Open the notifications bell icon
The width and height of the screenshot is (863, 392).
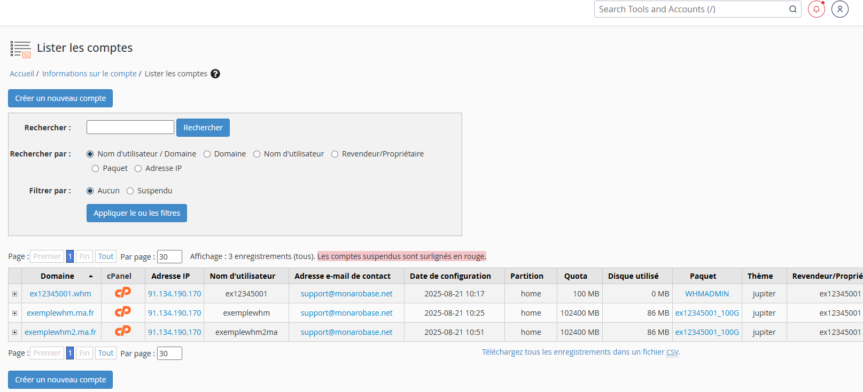click(x=816, y=9)
